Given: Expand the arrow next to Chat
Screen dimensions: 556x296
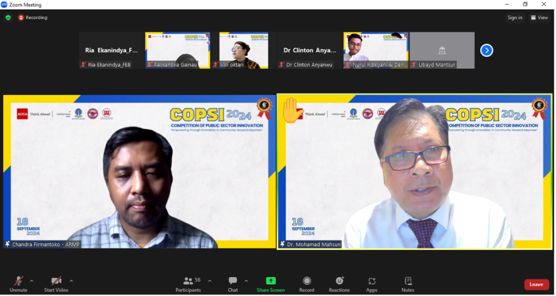Looking at the screenshot, I should point(246,281).
